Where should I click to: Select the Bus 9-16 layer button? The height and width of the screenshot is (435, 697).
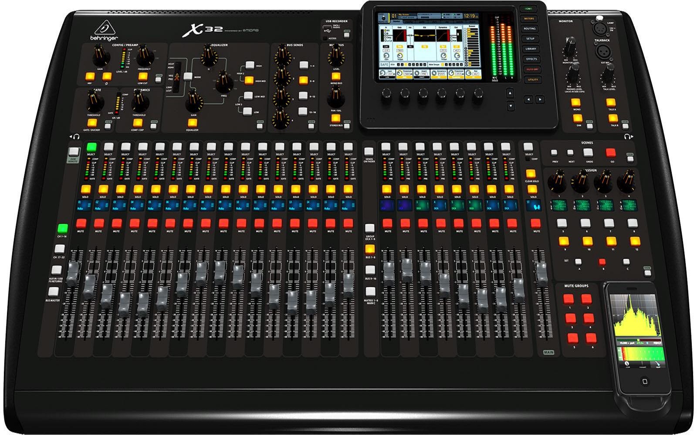[x=370, y=270]
